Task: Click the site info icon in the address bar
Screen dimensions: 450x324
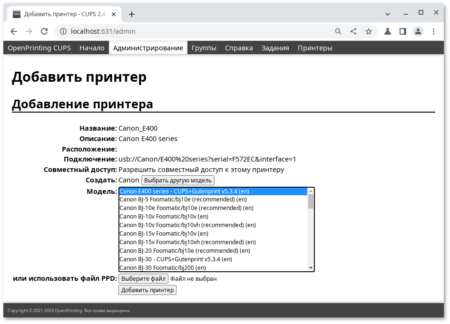Action: pyautogui.click(x=64, y=31)
